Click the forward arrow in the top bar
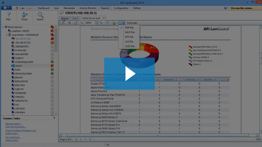Screen dimensions: 262x147 click(x=30, y=8)
